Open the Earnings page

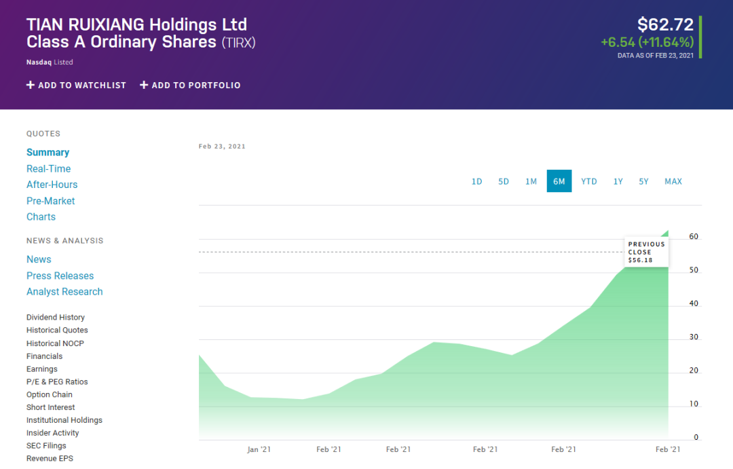coord(41,369)
